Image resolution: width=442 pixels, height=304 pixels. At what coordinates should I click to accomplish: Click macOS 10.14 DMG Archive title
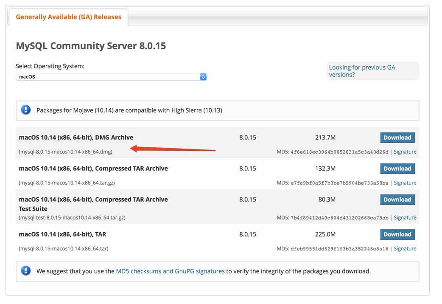[x=76, y=138]
